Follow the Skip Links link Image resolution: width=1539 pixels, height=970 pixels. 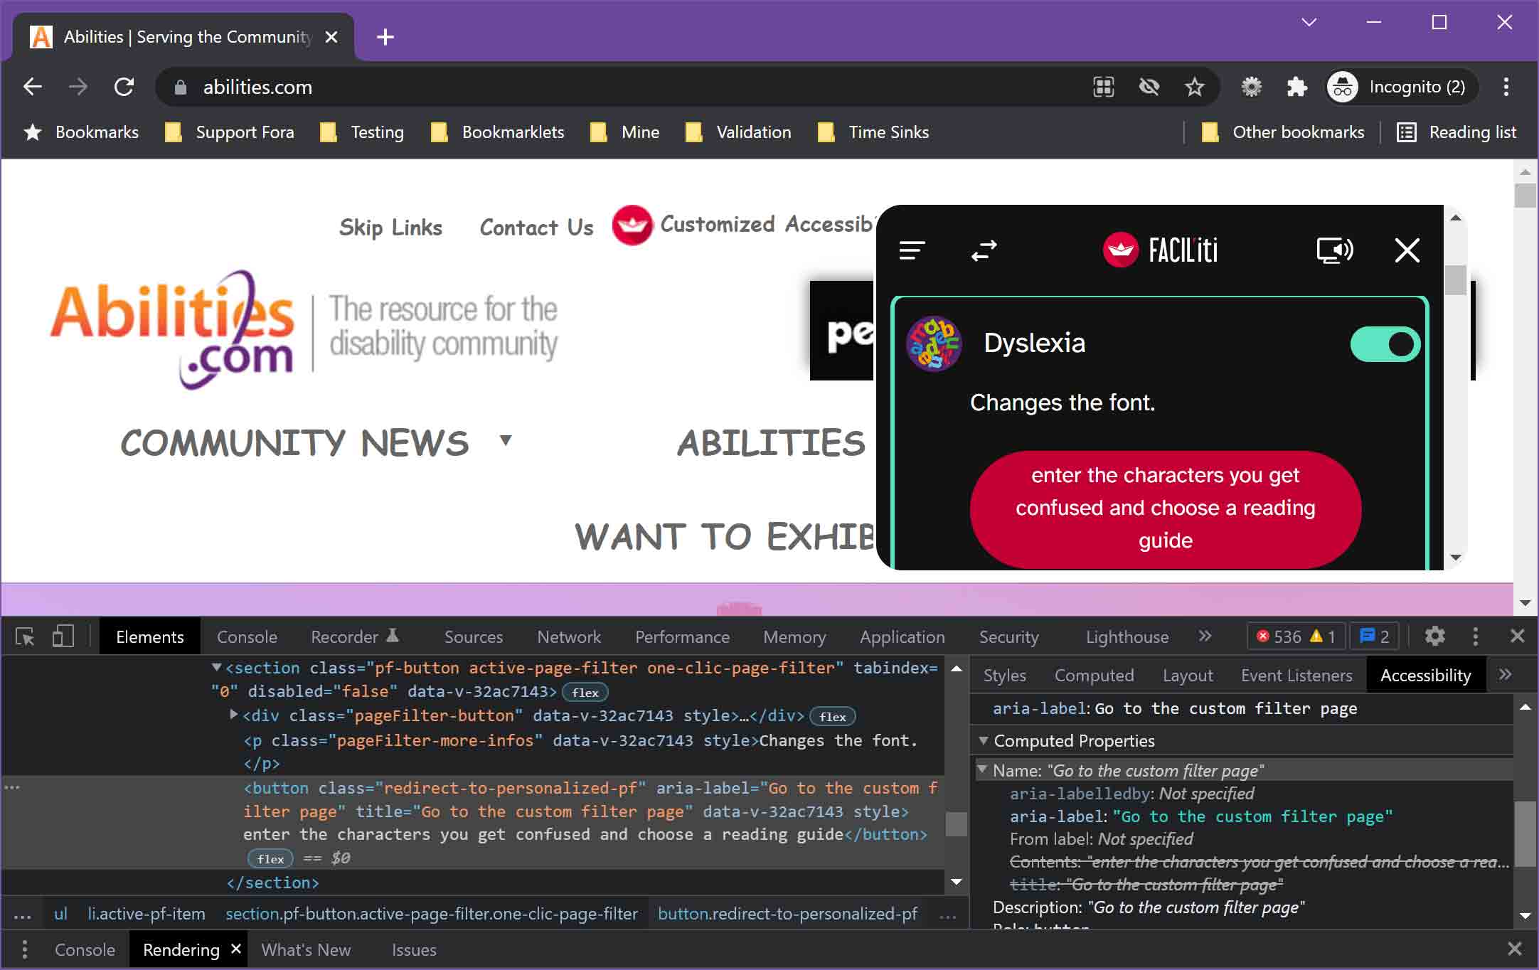click(x=390, y=228)
